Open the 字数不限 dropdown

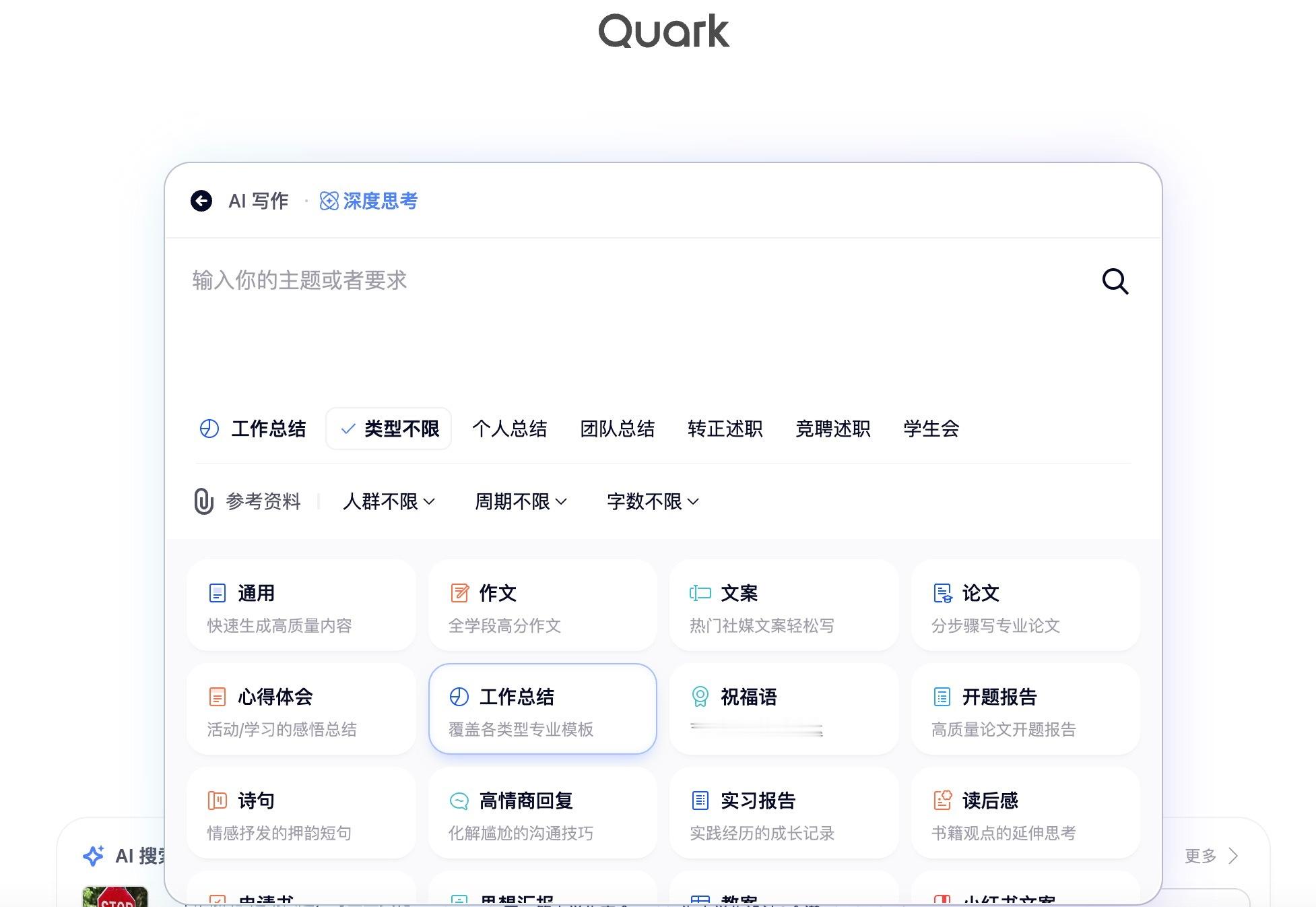click(x=653, y=501)
